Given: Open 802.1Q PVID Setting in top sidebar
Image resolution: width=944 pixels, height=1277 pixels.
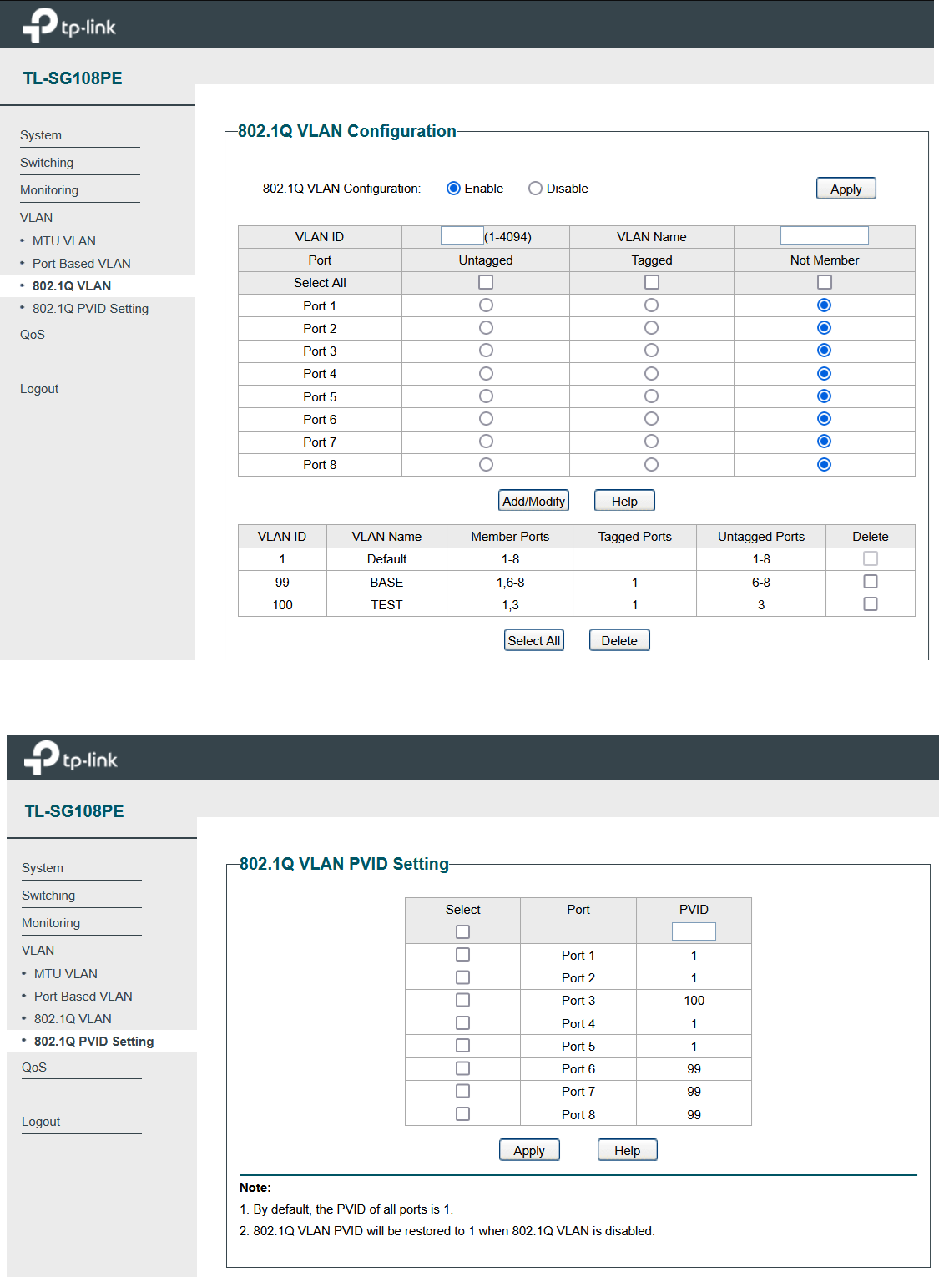Looking at the screenshot, I should click(90, 309).
